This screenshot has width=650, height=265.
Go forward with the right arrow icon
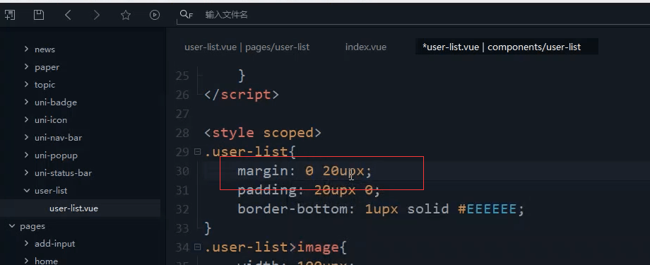pos(97,16)
